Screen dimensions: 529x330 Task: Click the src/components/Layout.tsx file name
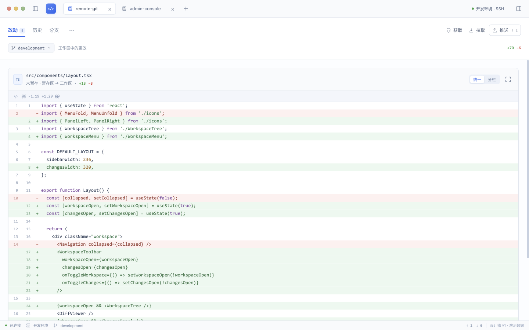coord(59,76)
